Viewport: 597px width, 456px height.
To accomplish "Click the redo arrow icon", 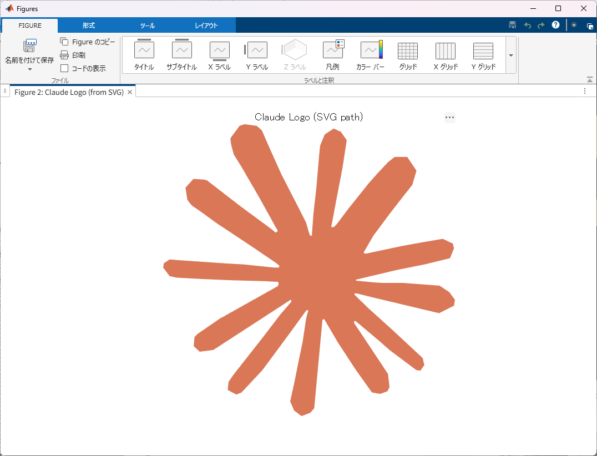I will [x=541, y=26].
